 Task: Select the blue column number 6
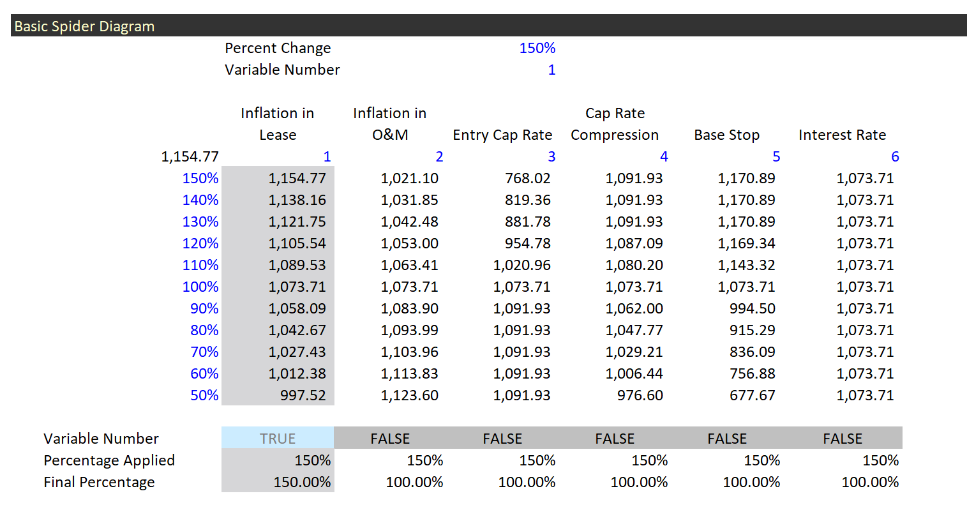click(894, 156)
